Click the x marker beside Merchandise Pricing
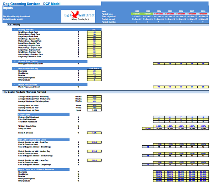 click(15, 68)
